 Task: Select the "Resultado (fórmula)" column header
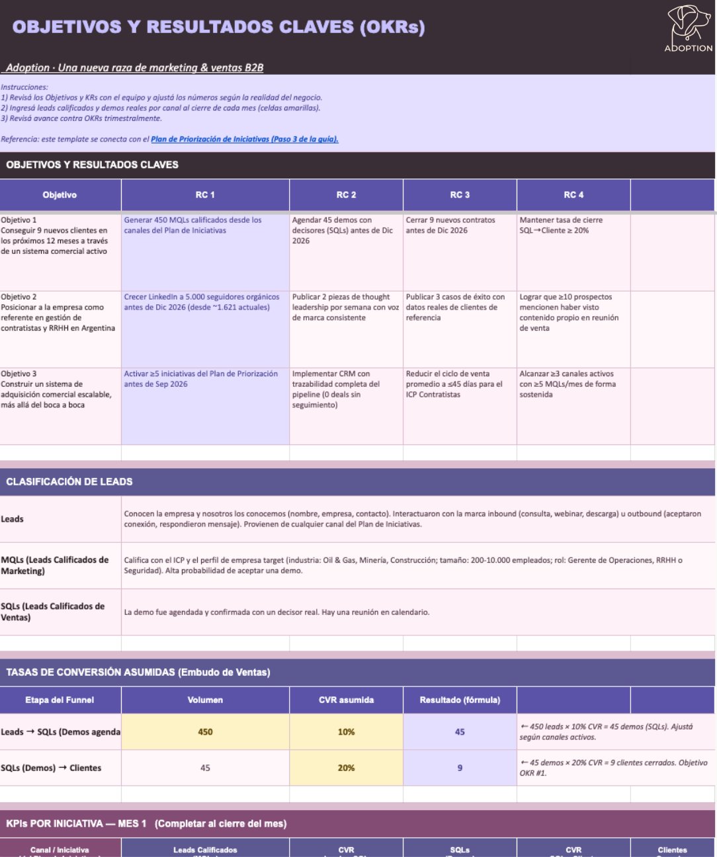[x=460, y=700]
